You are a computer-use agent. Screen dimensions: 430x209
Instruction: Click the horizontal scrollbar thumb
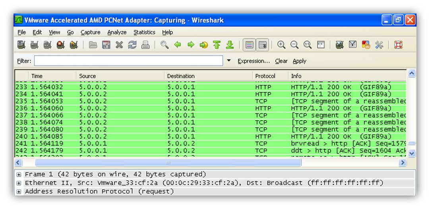(x=168, y=163)
